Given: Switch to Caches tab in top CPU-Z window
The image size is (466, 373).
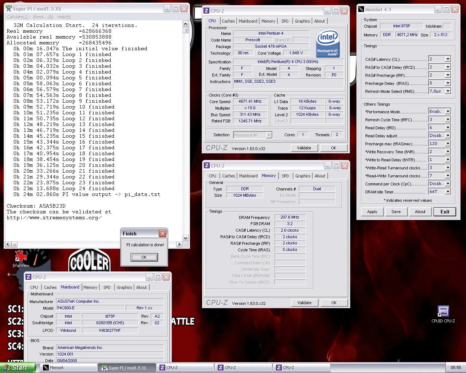Looking at the screenshot, I should [228, 21].
